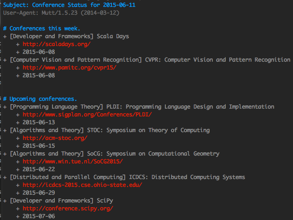Screen dimensions: 293x220
Task: Select the CVPR Computer Vision entry line
Action: (147, 60)
